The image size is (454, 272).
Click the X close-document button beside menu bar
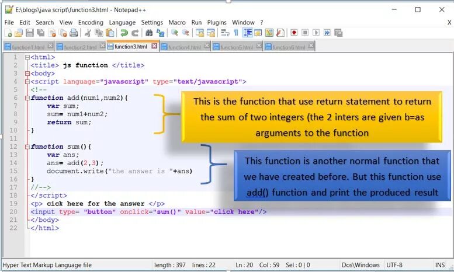point(449,23)
